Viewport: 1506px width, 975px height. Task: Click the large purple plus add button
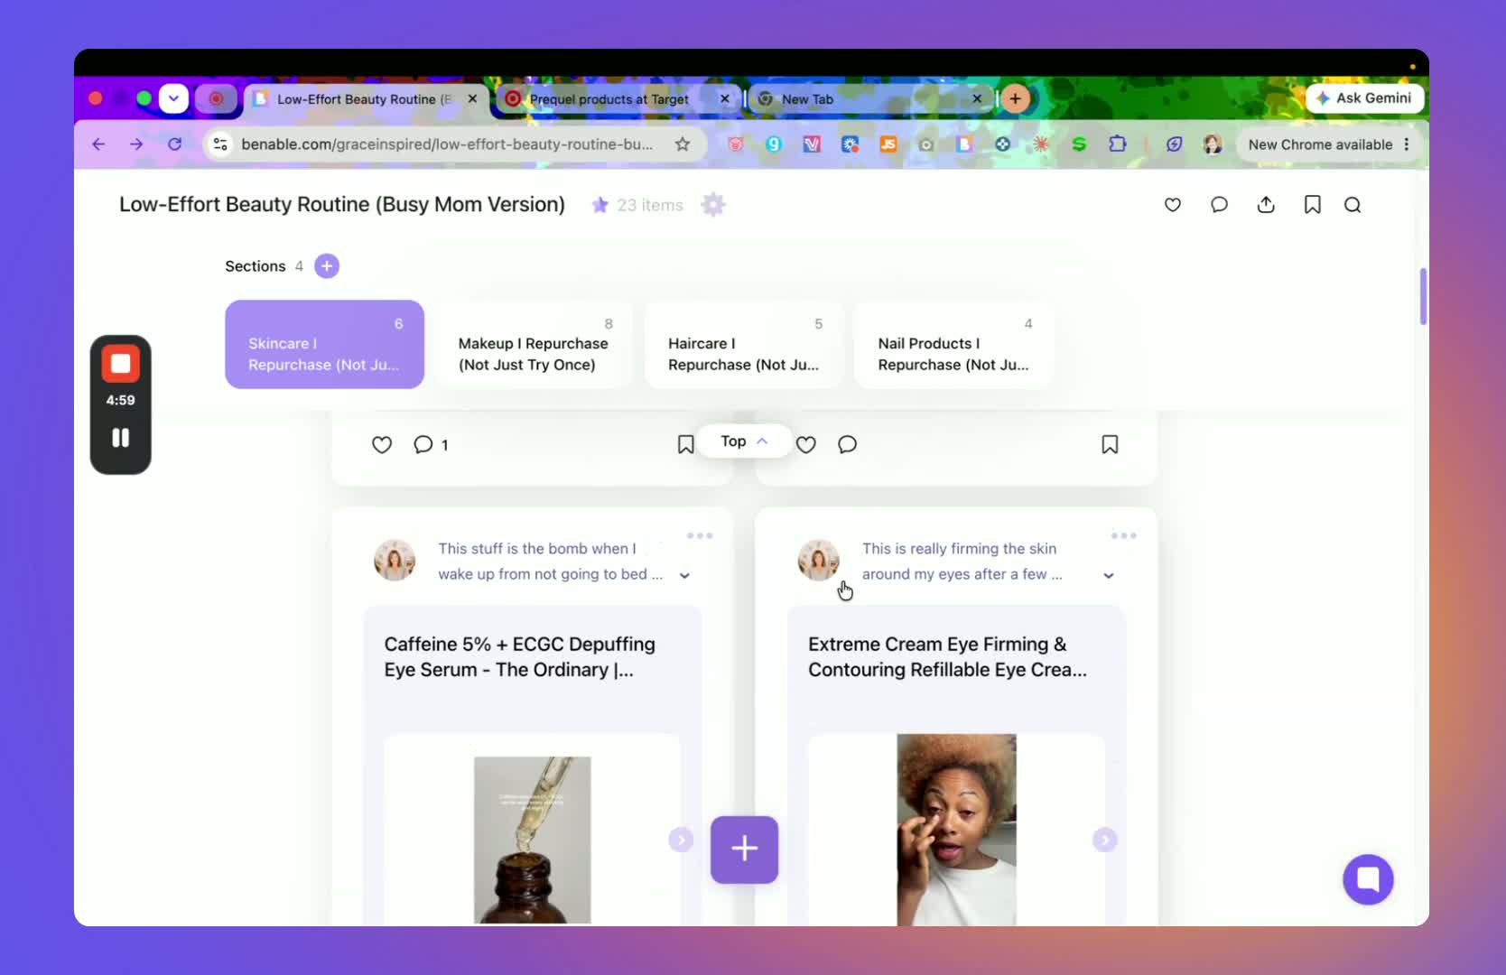pyautogui.click(x=744, y=850)
